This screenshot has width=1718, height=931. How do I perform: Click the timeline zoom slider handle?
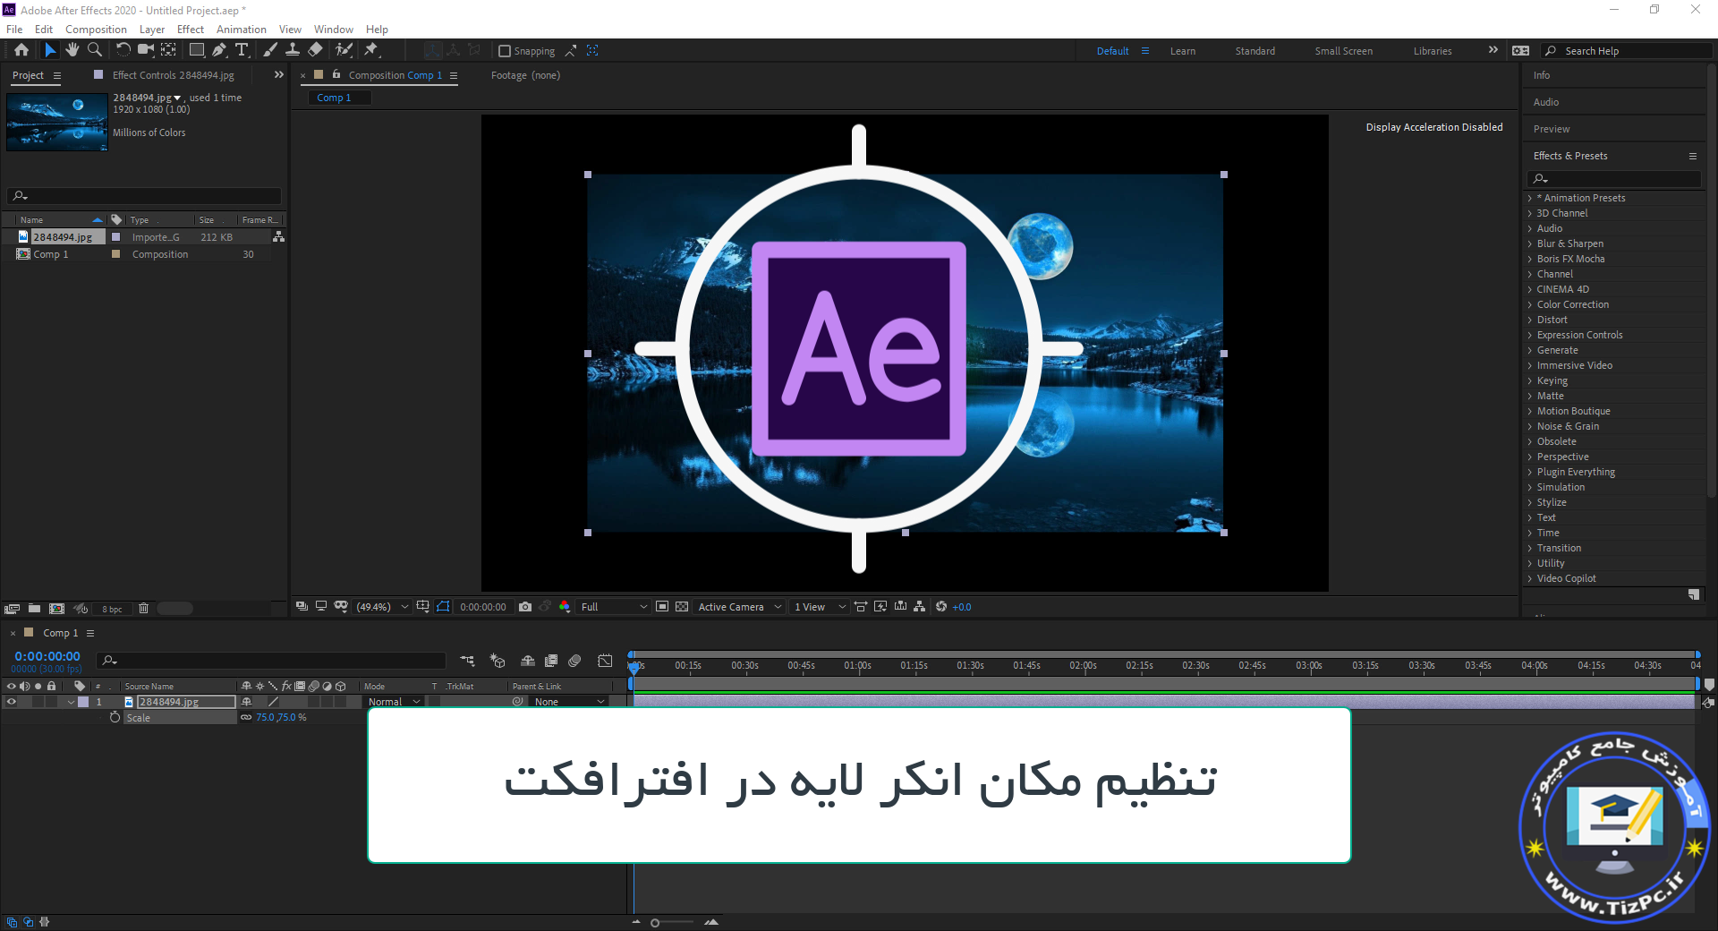(x=655, y=922)
